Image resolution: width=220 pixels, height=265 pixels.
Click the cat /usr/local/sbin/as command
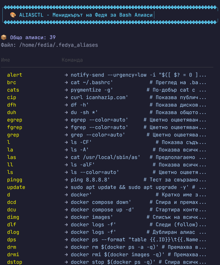106,157
